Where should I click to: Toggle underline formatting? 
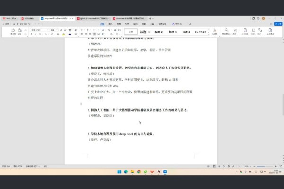click(39, 34)
